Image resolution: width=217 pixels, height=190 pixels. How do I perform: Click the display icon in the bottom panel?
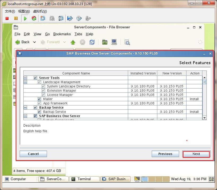tap(137, 179)
